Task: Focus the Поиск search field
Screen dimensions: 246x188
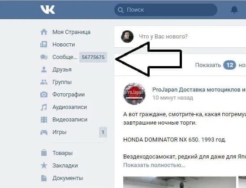Action: tap(166, 10)
